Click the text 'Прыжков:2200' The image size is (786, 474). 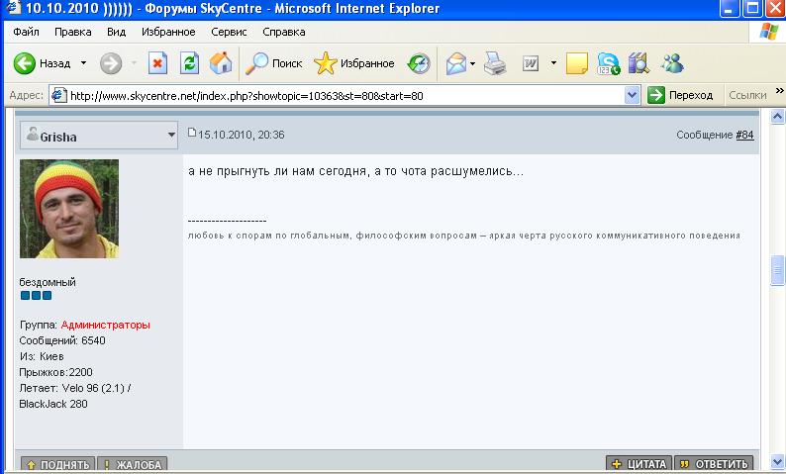[x=55, y=372]
